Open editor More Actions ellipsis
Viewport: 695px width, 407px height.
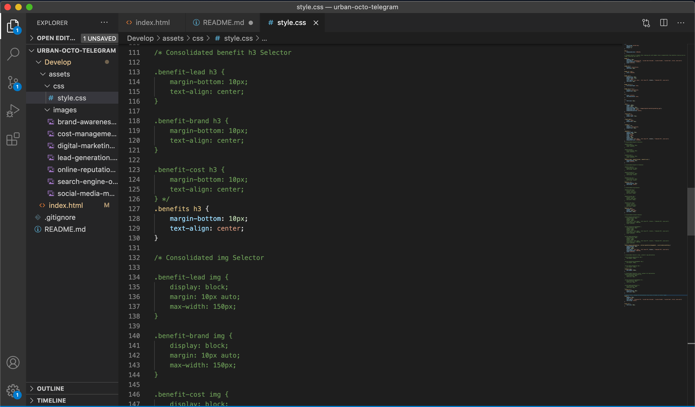tap(681, 23)
